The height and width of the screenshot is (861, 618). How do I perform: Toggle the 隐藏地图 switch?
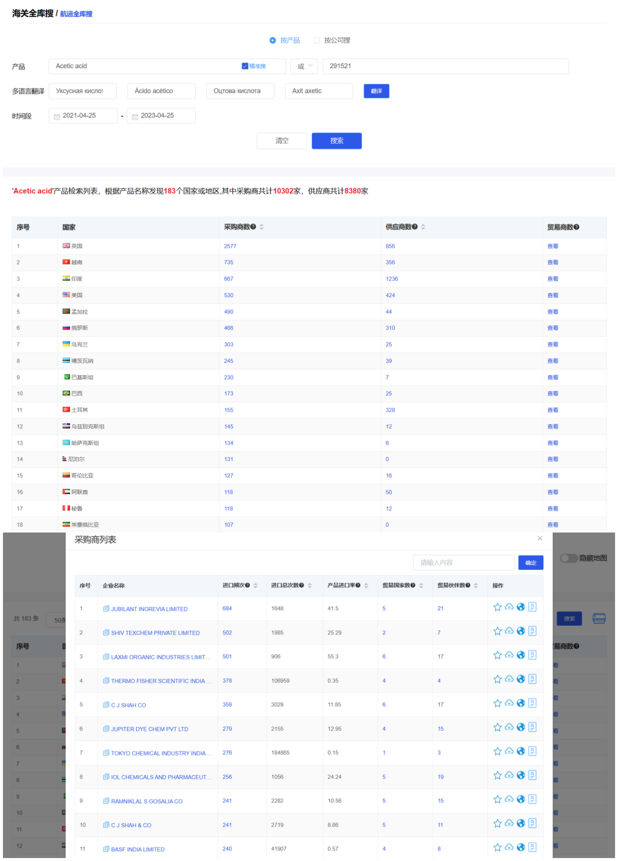(569, 559)
